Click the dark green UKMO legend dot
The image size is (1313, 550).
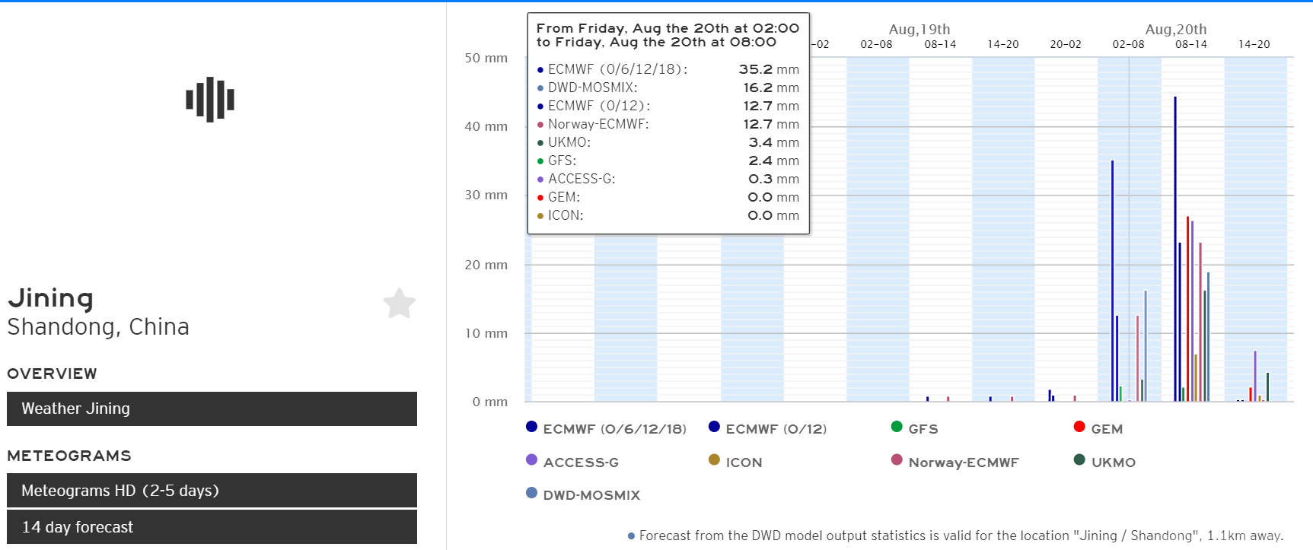[1079, 459]
